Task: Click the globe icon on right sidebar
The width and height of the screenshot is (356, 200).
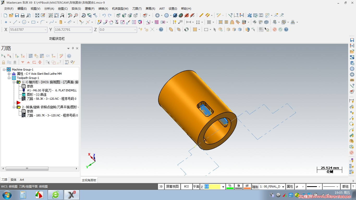Action: point(352,74)
